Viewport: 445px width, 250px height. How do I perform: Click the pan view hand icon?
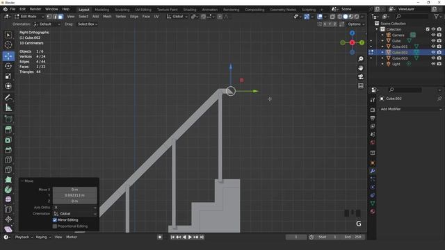pyautogui.click(x=361, y=68)
